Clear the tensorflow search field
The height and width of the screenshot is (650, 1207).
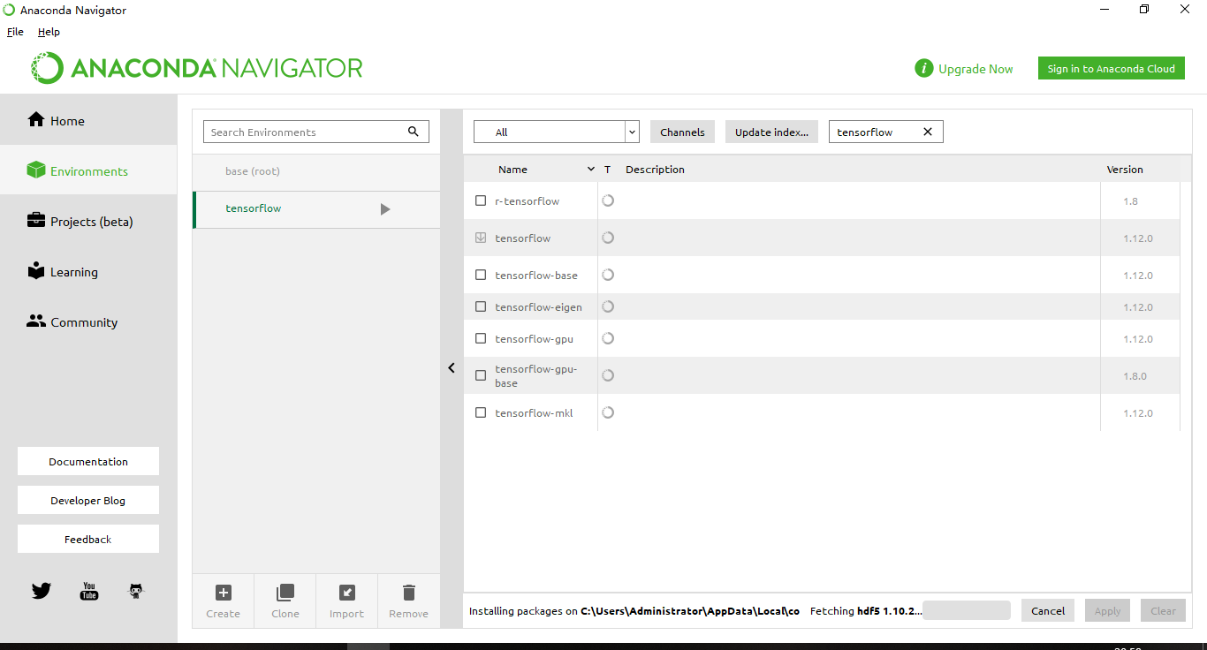927,131
